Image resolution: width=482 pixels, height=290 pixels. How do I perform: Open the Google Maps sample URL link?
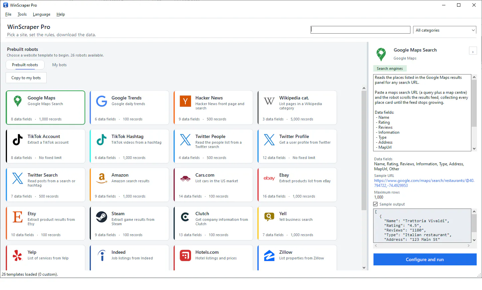(x=424, y=183)
